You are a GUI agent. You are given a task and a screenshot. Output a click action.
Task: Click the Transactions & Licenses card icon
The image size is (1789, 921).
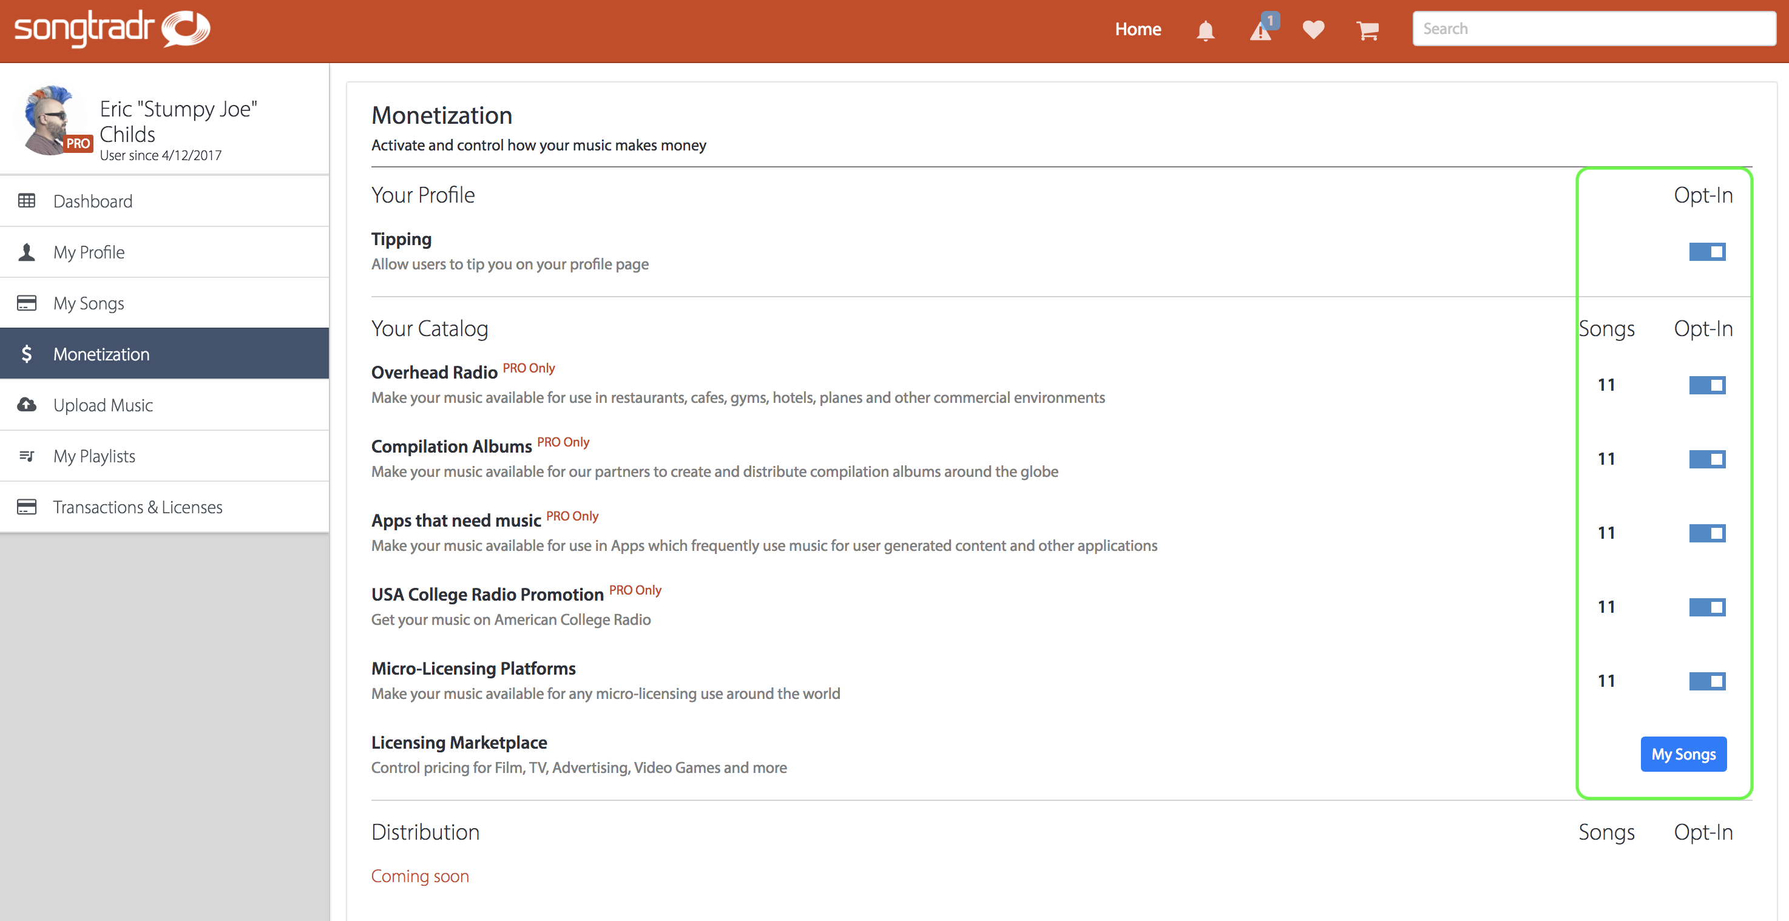click(x=26, y=507)
